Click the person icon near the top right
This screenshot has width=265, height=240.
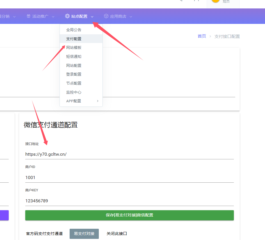coord(197,1)
